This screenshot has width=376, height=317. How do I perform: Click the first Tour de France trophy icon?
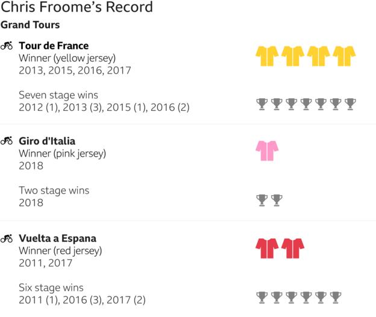coord(262,104)
